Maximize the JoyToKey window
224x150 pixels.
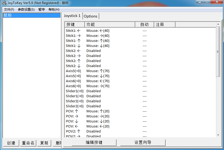coord(207,2)
